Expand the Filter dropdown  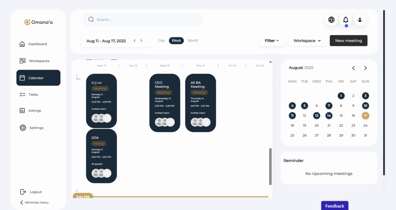(x=272, y=41)
